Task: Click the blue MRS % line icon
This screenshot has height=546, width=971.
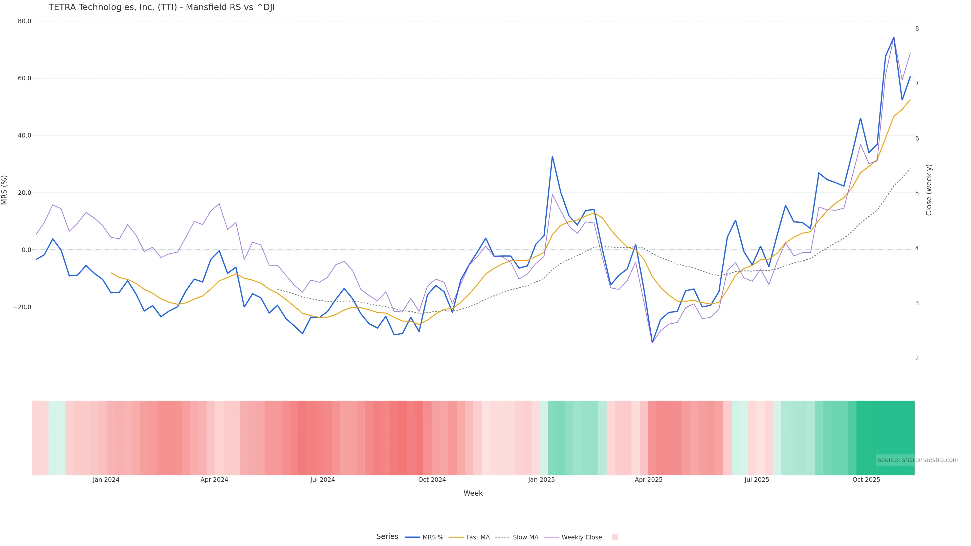Action: (412, 537)
